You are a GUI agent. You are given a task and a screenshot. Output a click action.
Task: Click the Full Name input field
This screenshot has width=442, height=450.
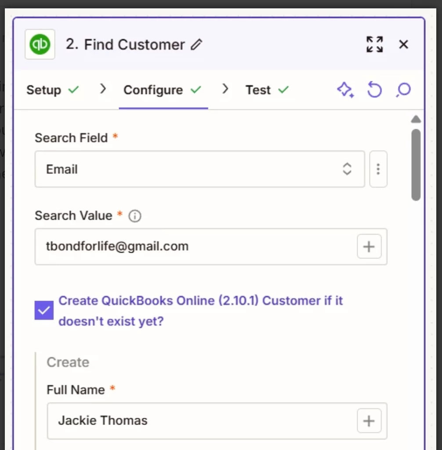tap(217, 421)
